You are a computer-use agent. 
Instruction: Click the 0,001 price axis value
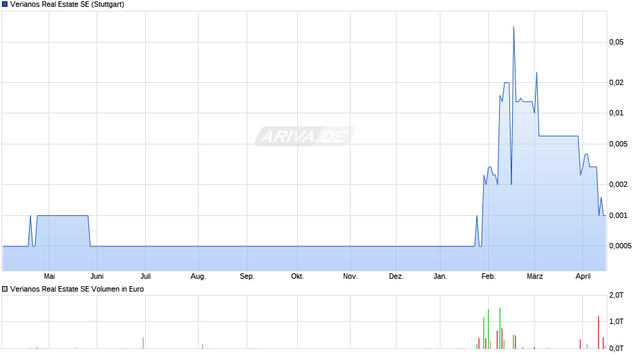pos(618,215)
